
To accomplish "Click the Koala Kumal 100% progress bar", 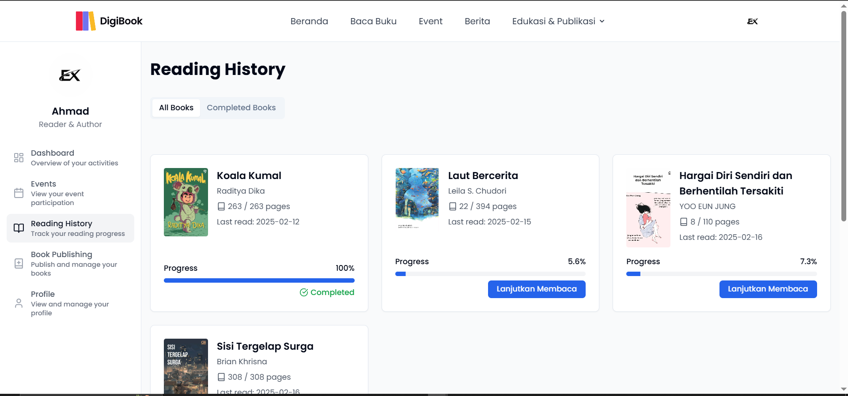I will 259,280.
